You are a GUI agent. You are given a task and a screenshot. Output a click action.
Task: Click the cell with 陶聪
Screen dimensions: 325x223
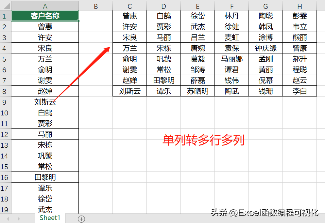[266, 16]
